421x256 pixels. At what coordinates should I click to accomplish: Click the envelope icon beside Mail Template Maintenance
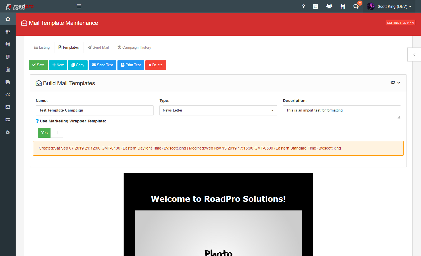(x=24, y=23)
